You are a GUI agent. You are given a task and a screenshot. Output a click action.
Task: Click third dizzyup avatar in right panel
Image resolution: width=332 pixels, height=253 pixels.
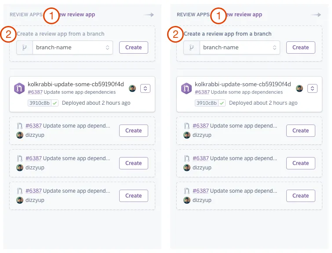[187, 200]
